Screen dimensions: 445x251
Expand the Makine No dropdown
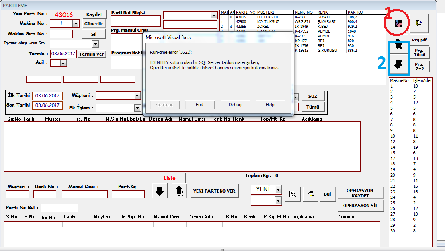coord(76,24)
